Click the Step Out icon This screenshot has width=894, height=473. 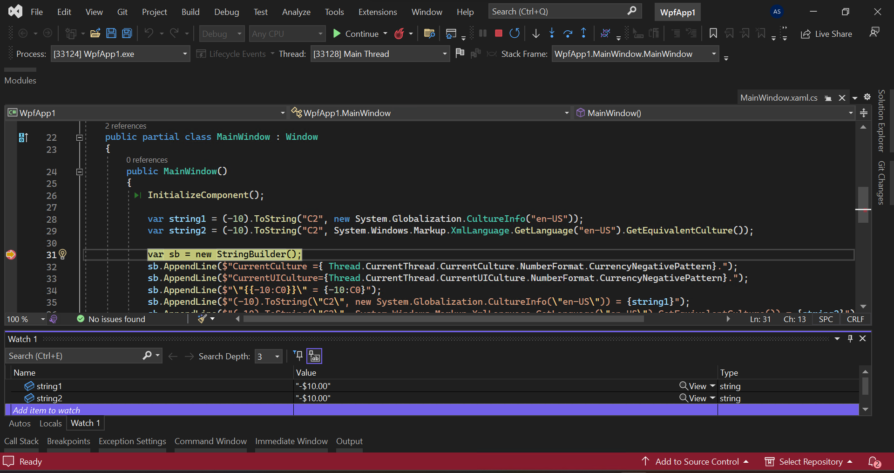[x=583, y=34]
